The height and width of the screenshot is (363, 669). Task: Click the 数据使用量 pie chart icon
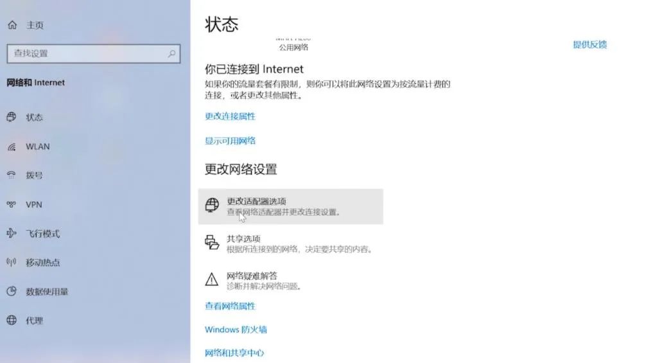click(x=12, y=291)
